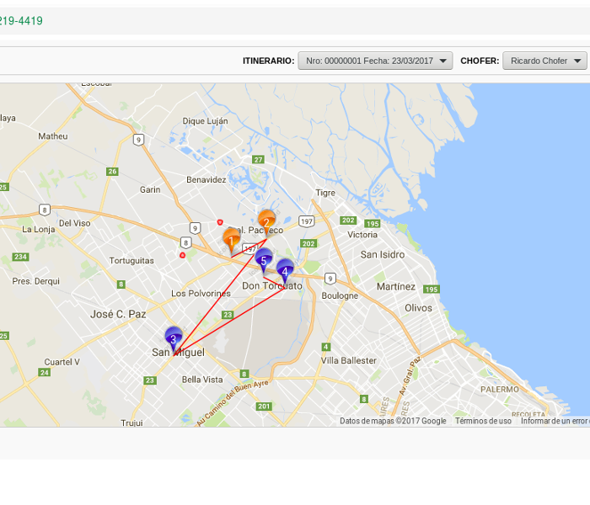Click the Garin map label

(x=150, y=189)
